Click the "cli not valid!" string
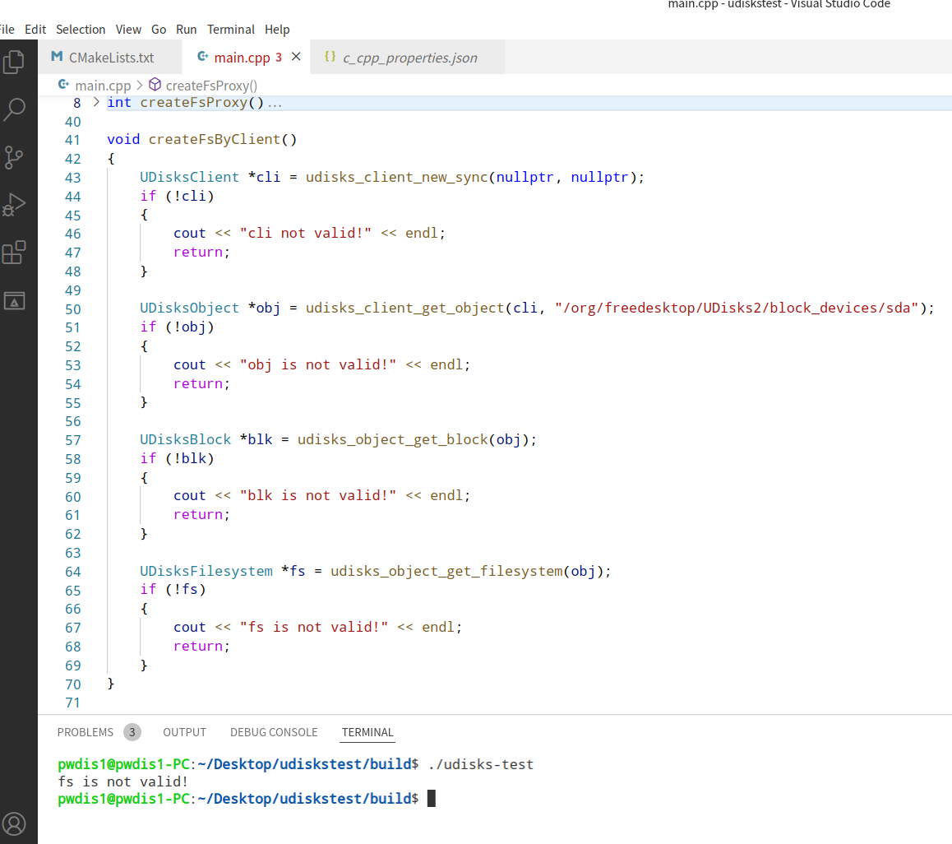This screenshot has width=952, height=844. 305,233
